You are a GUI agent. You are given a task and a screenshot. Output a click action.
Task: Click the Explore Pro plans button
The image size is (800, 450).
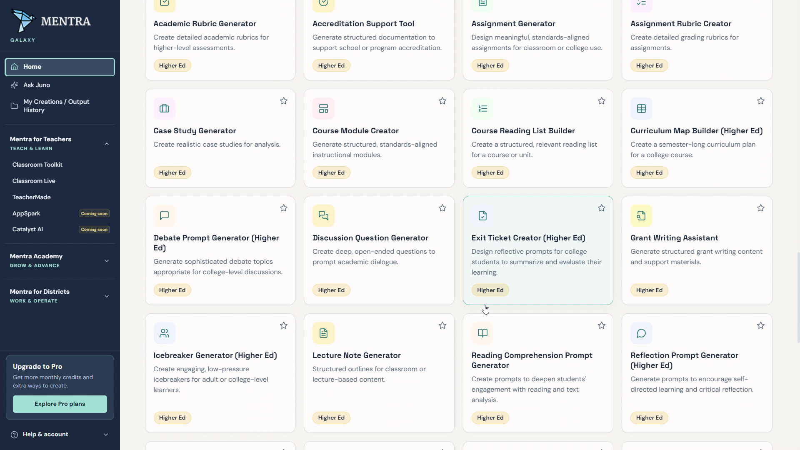point(60,404)
